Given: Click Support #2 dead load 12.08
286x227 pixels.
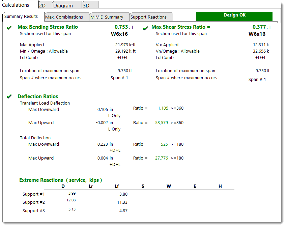Looking at the screenshot, I should (71, 200).
